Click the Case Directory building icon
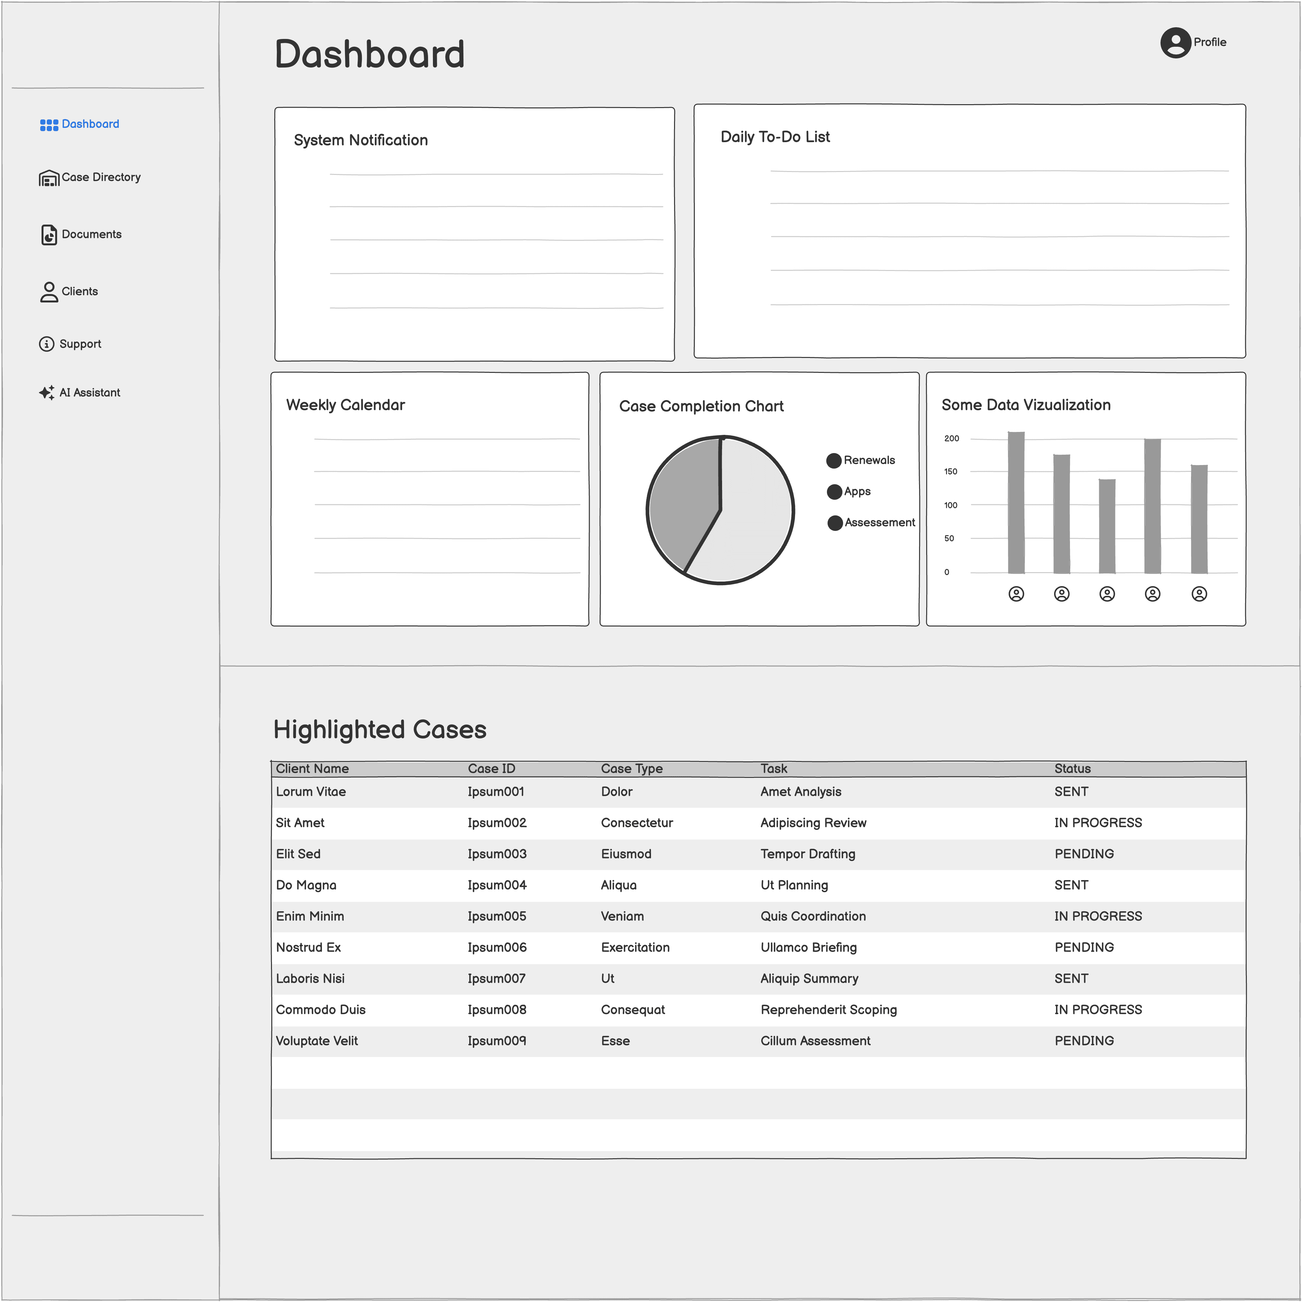 click(x=49, y=178)
